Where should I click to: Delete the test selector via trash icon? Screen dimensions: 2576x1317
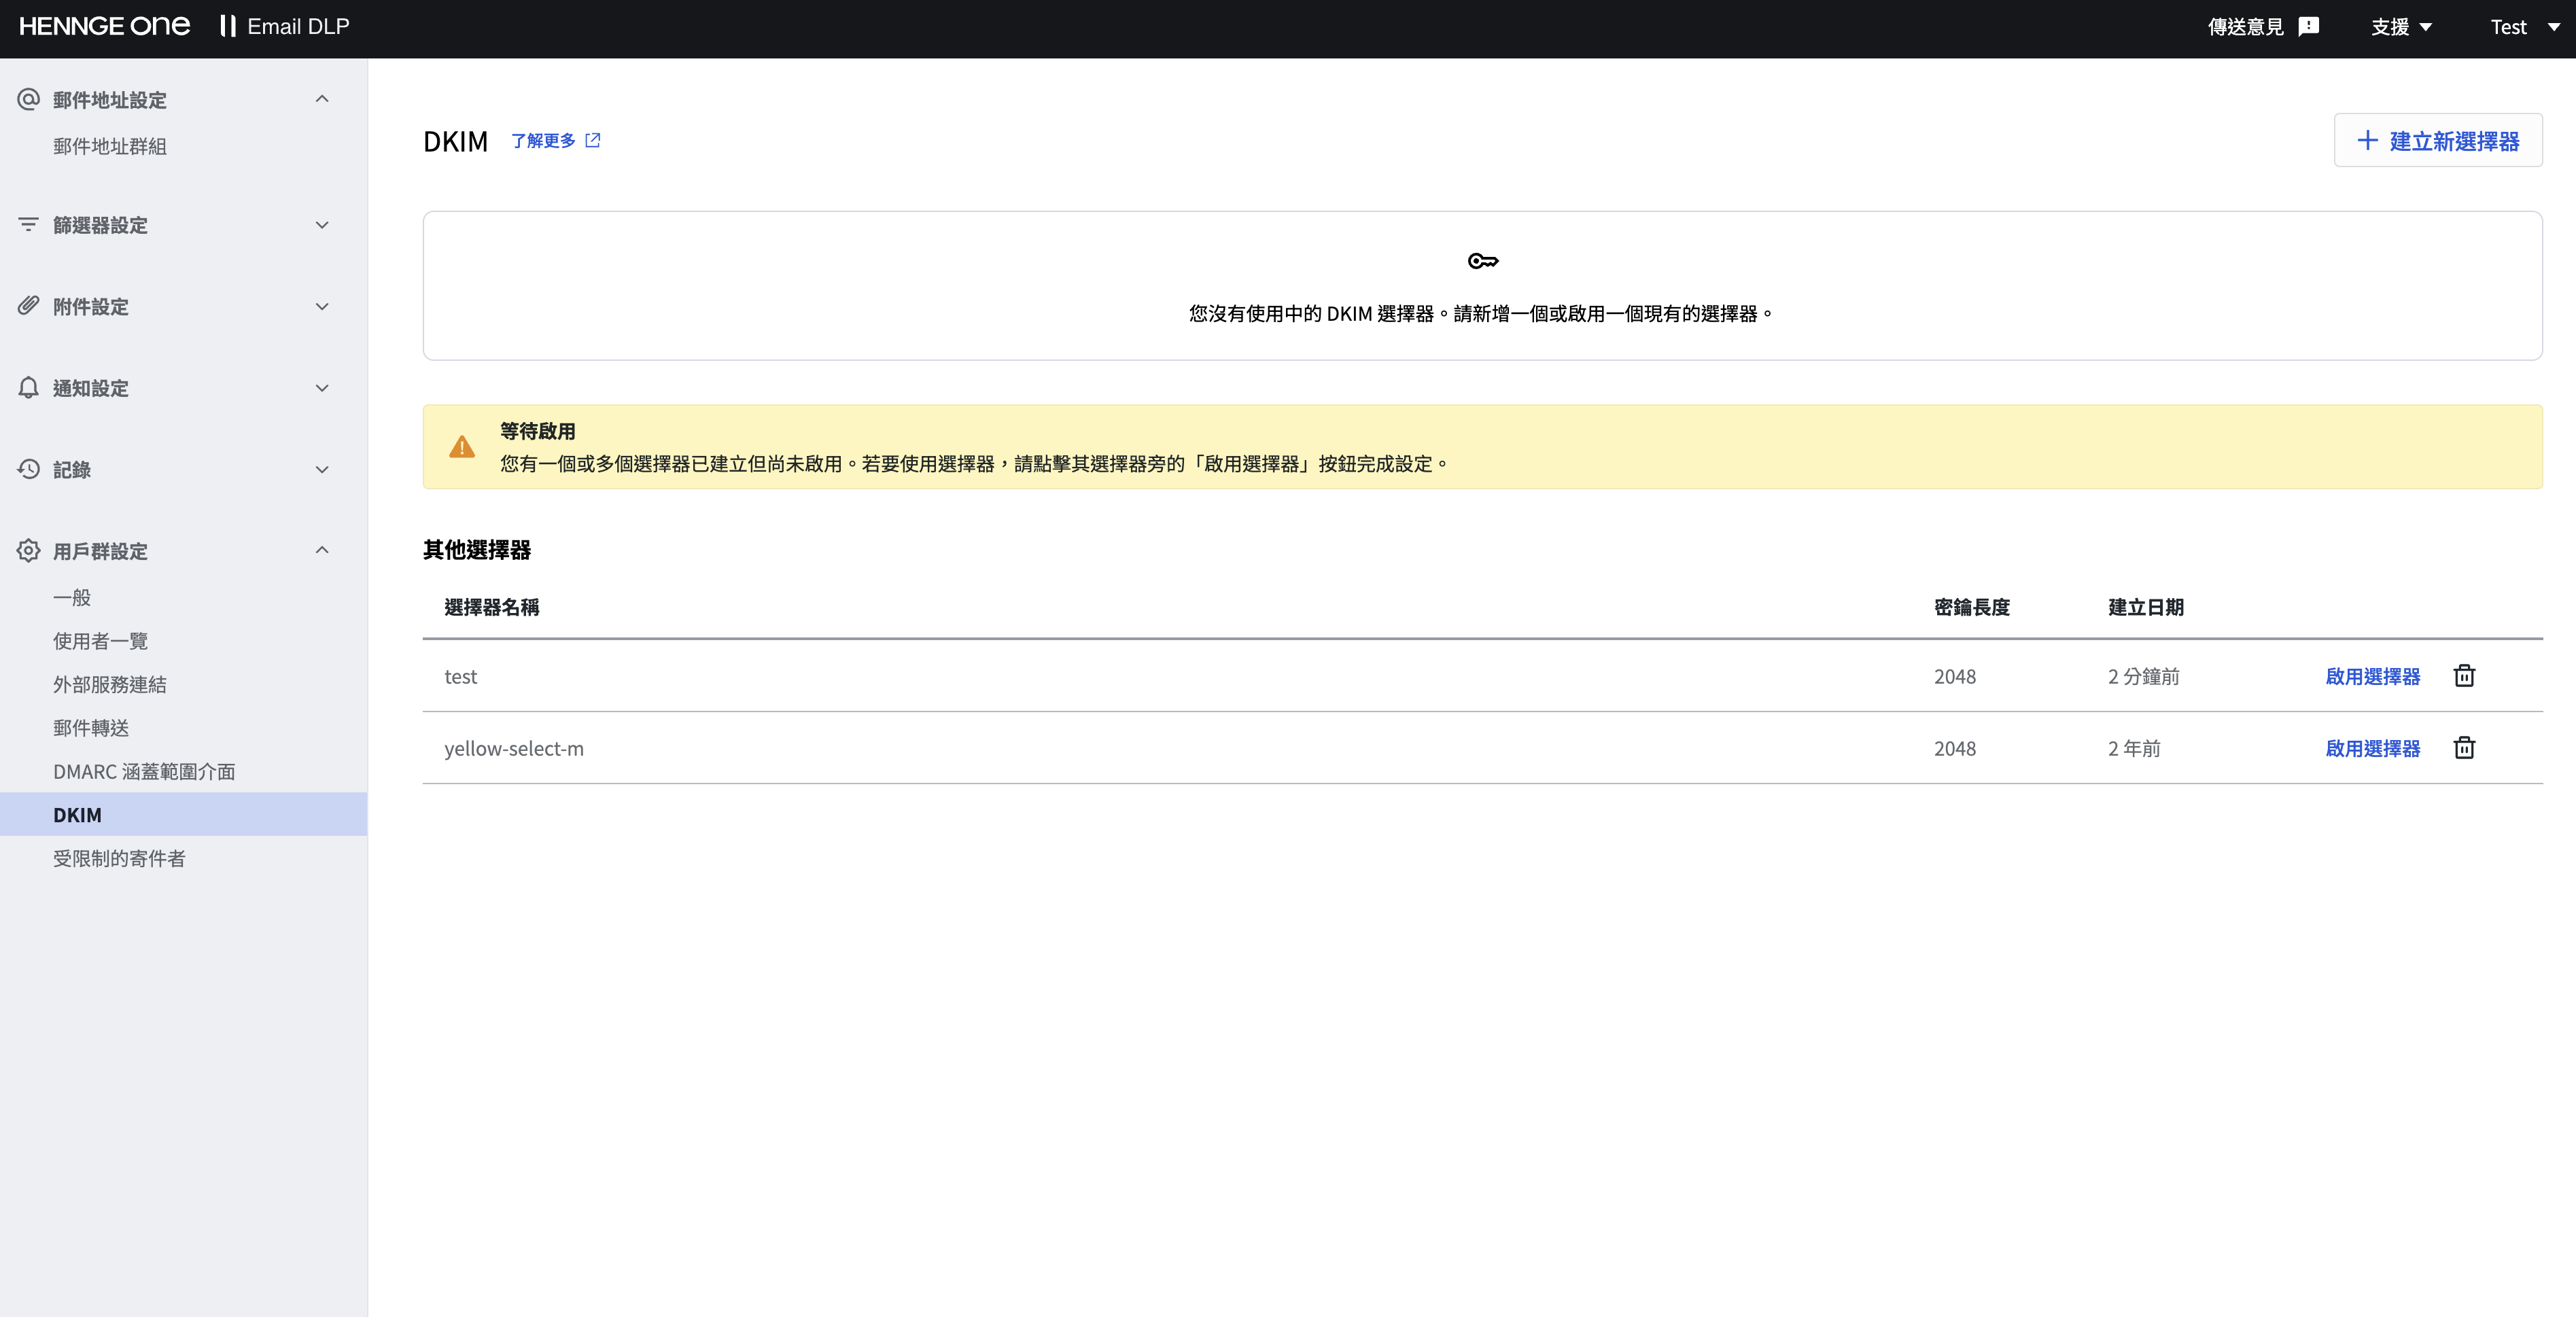[2464, 676]
